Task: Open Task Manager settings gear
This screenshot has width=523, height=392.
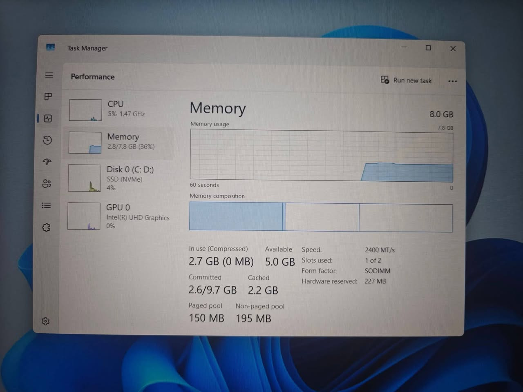Action: (x=46, y=321)
